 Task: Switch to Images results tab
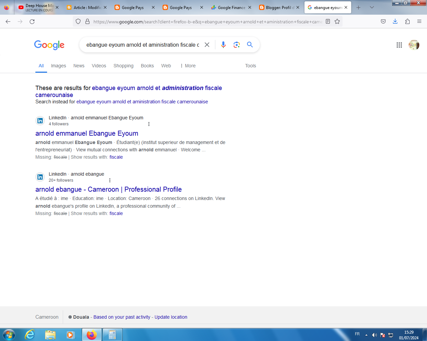point(58,66)
